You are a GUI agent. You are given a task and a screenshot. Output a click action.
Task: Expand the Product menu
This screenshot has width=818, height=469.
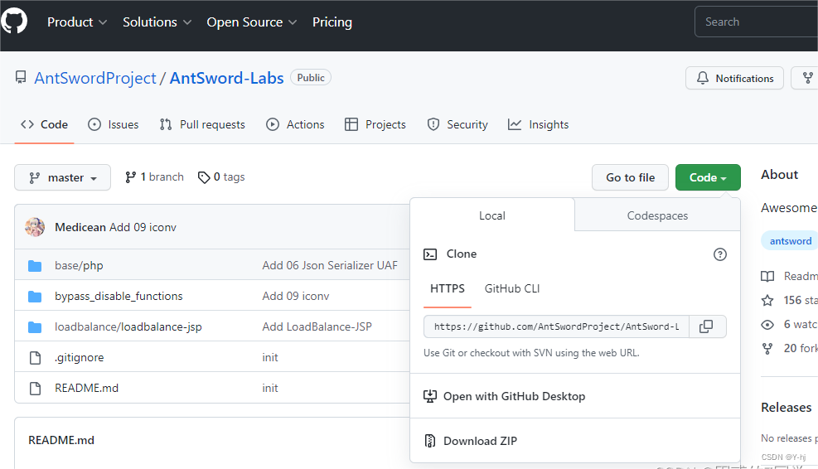[77, 22]
